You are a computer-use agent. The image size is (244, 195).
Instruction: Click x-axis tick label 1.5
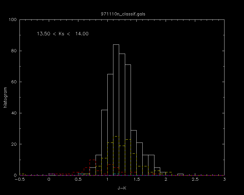tap(137, 179)
